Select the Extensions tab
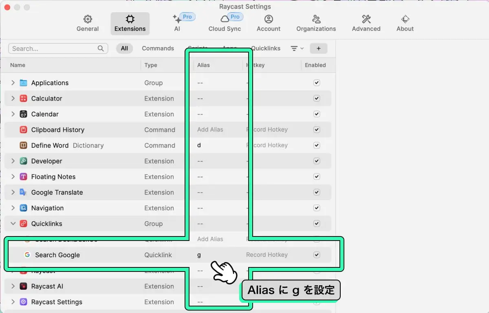The height and width of the screenshot is (313, 489). pyautogui.click(x=130, y=24)
